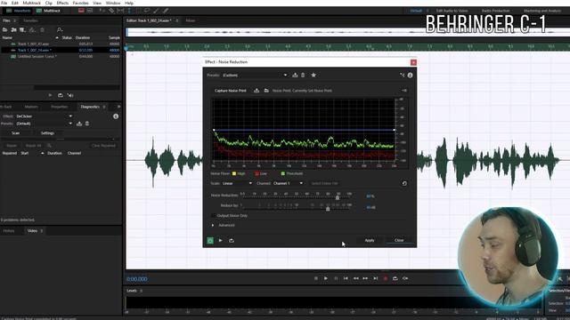Click the Capture Noise Print button
The width and height of the screenshot is (570, 320).
click(230, 91)
